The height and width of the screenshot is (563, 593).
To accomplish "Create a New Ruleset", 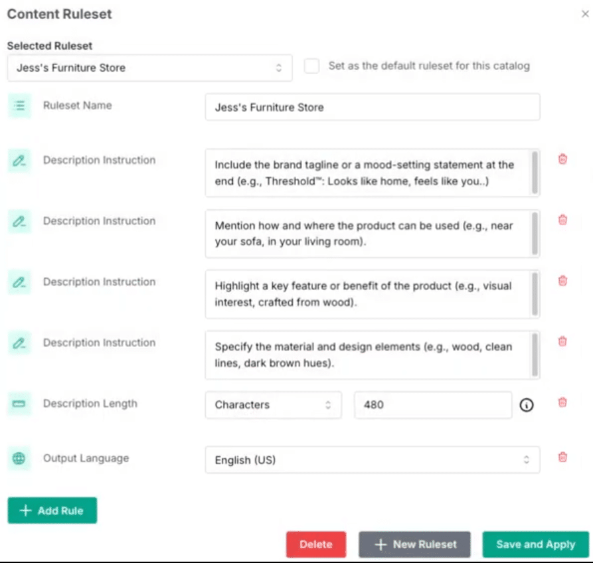I will [x=415, y=544].
